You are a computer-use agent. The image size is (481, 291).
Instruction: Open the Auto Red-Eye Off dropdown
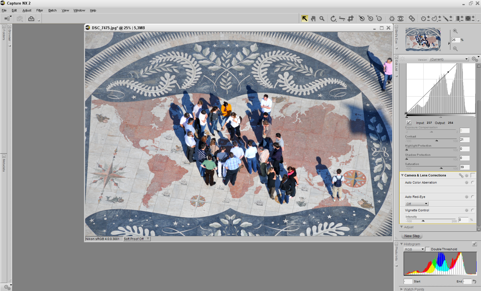pyautogui.click(x=417, y=204)
